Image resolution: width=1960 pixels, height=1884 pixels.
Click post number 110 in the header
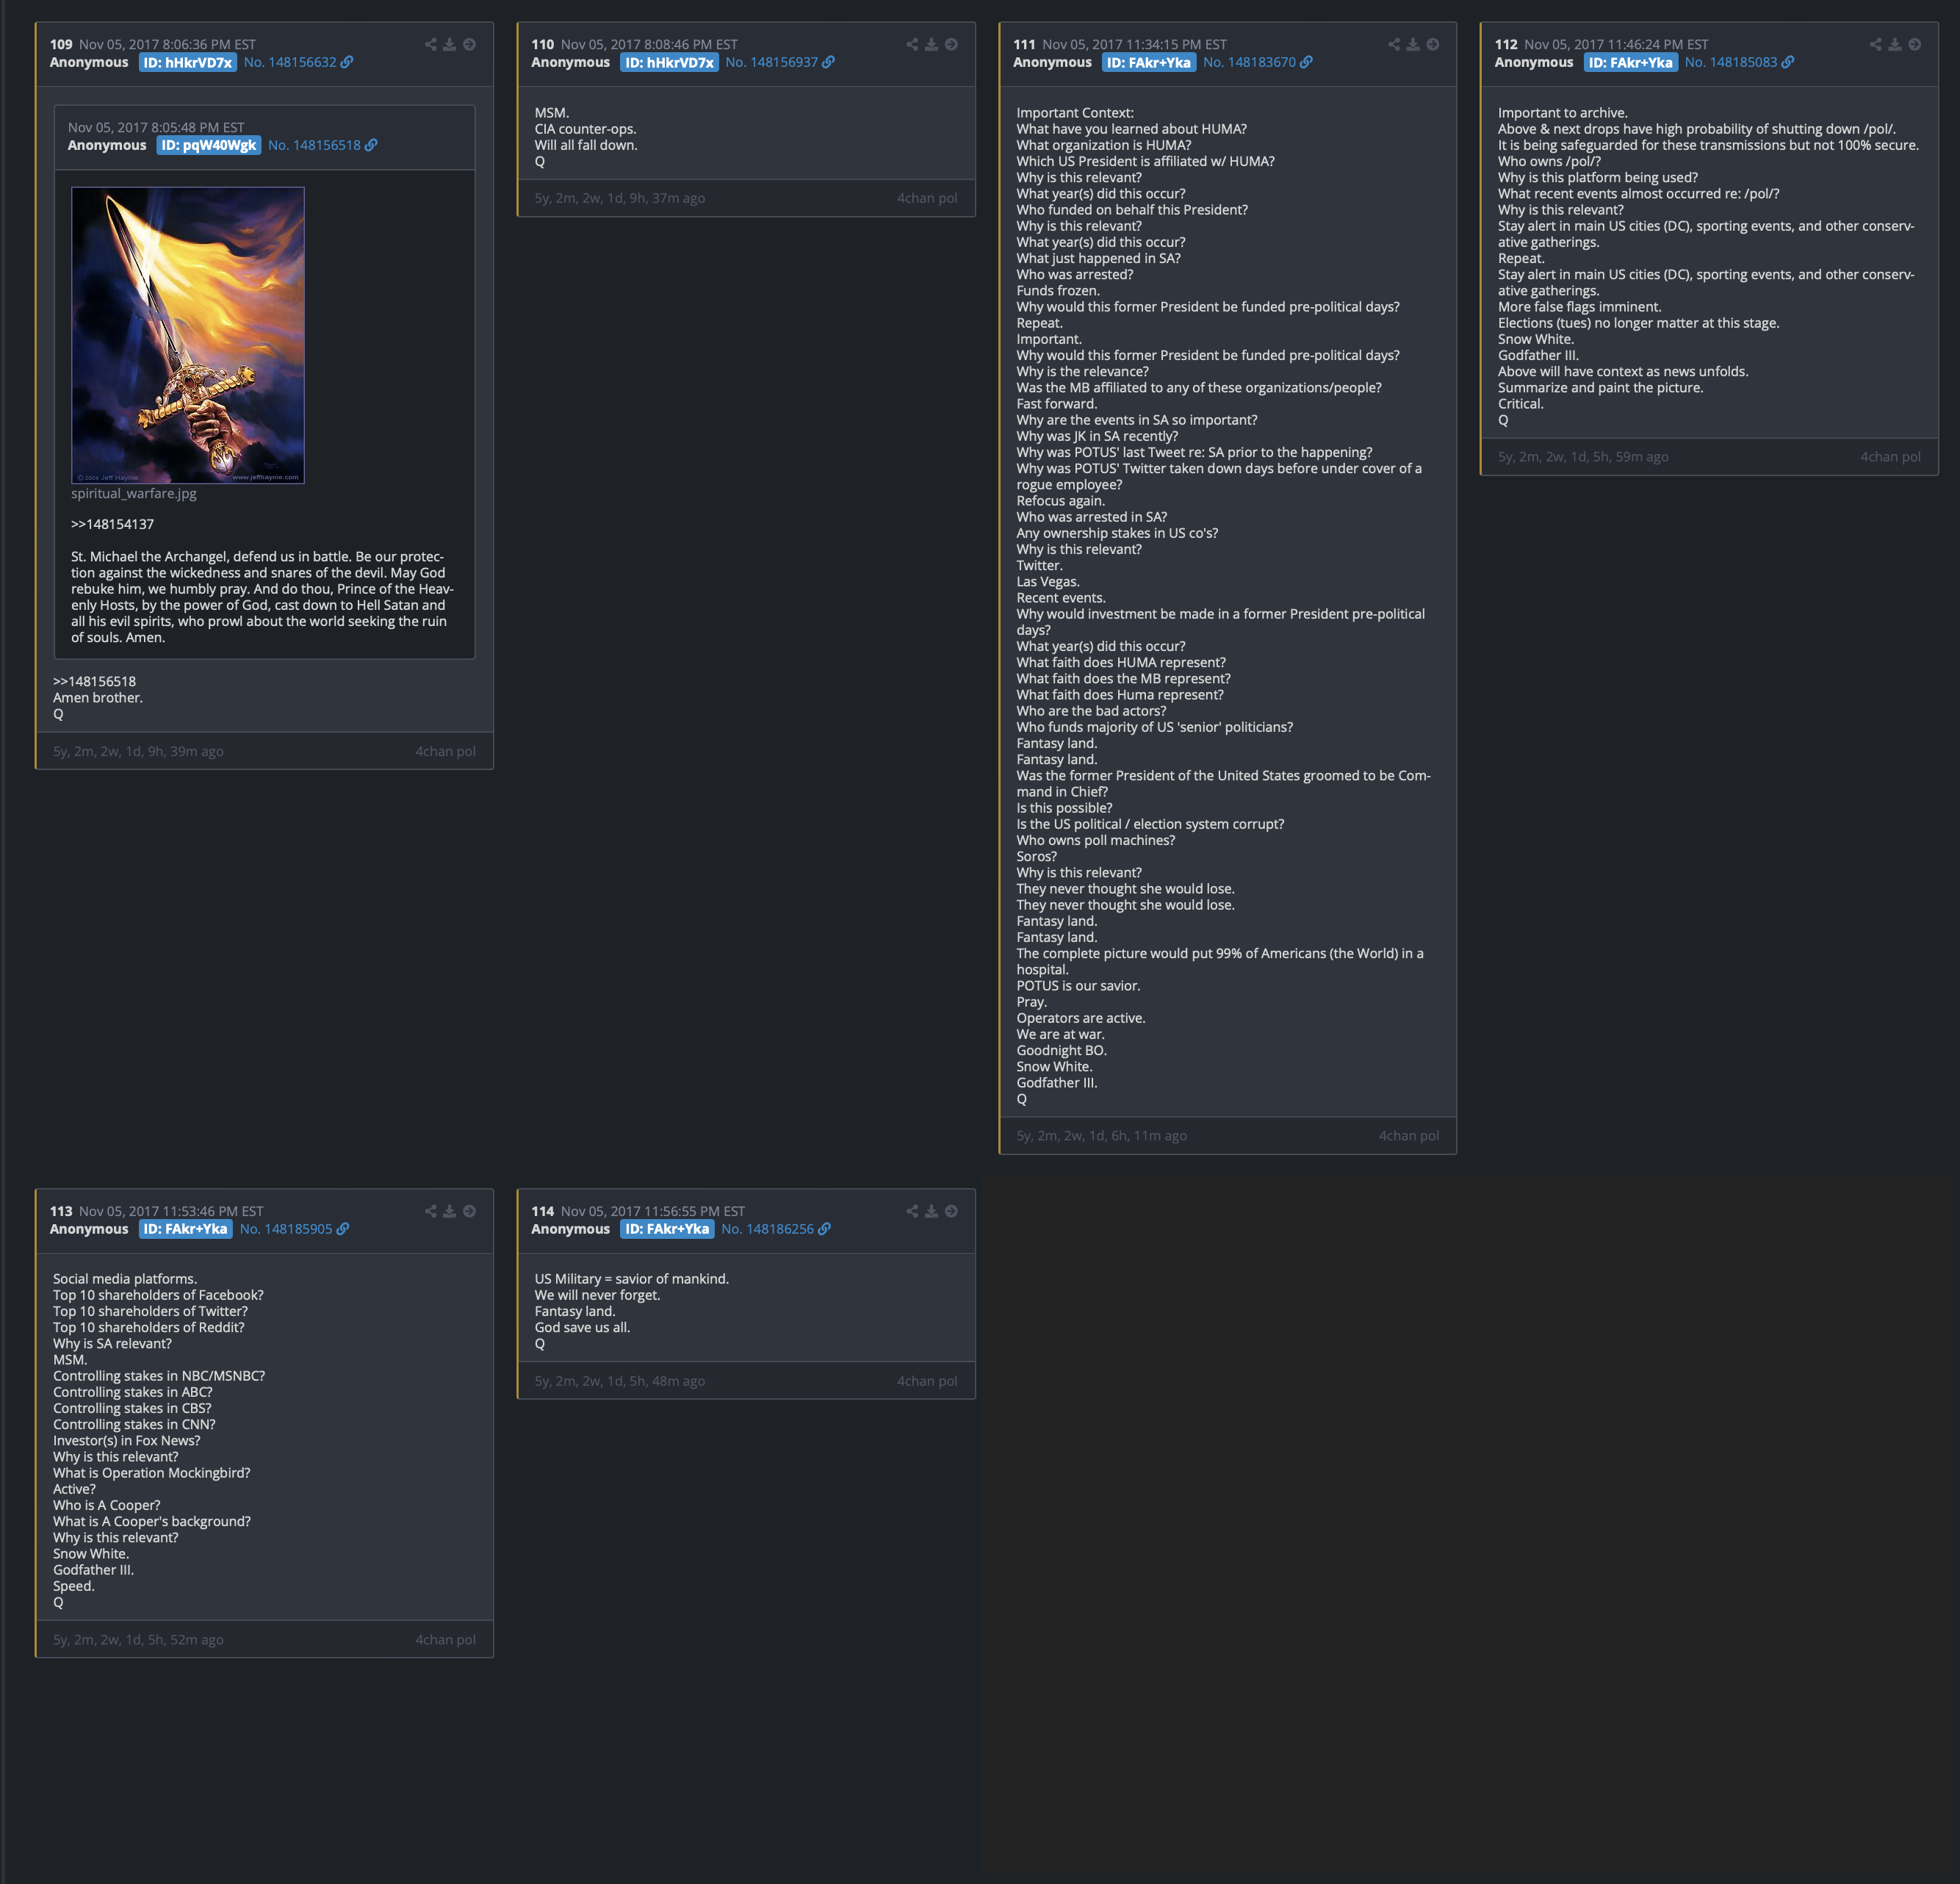coord(542,45)
